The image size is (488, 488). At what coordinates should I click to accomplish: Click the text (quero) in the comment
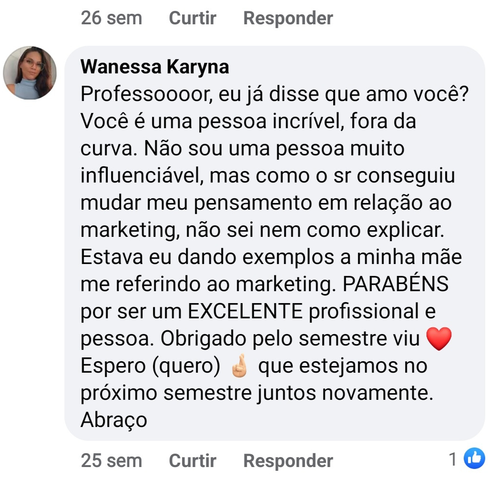point(186,366)
